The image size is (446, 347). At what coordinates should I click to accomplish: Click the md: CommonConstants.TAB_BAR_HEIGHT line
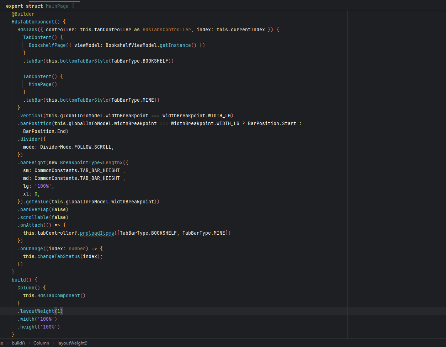click(x=74, y=178)
